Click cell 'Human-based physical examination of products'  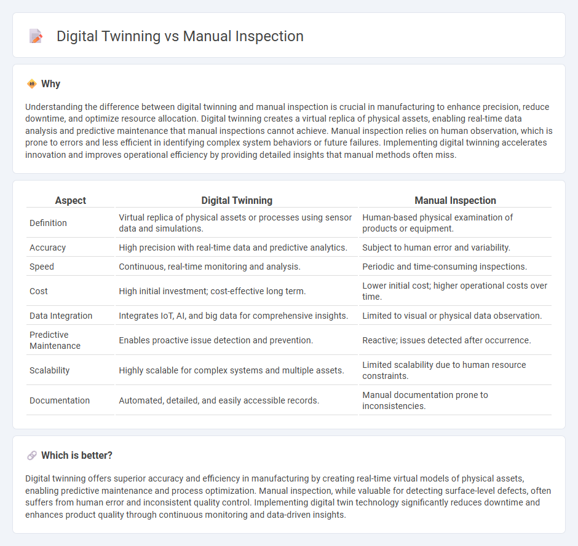455,223
